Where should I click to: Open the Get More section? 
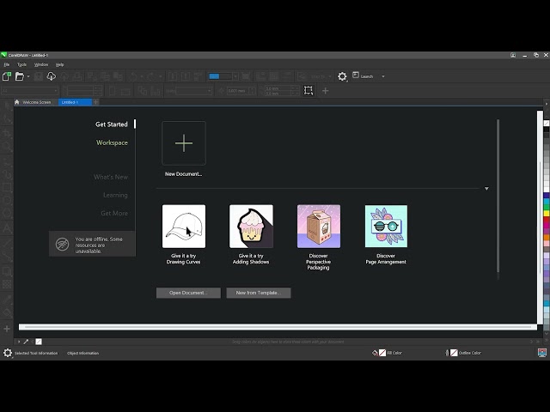point(114,213)
